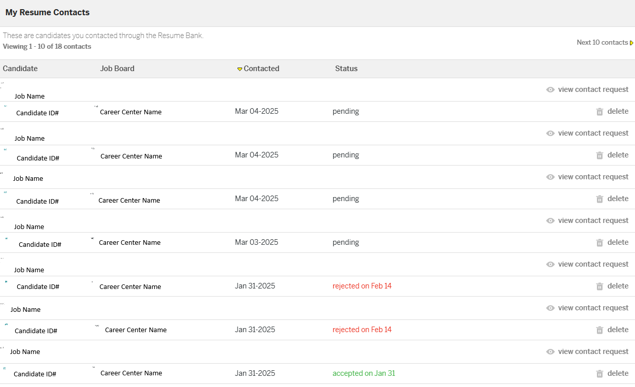This screenshot has height=387, width=635.
Task: Open 'view contact request' text for the second contact
Action: point(593,133)
